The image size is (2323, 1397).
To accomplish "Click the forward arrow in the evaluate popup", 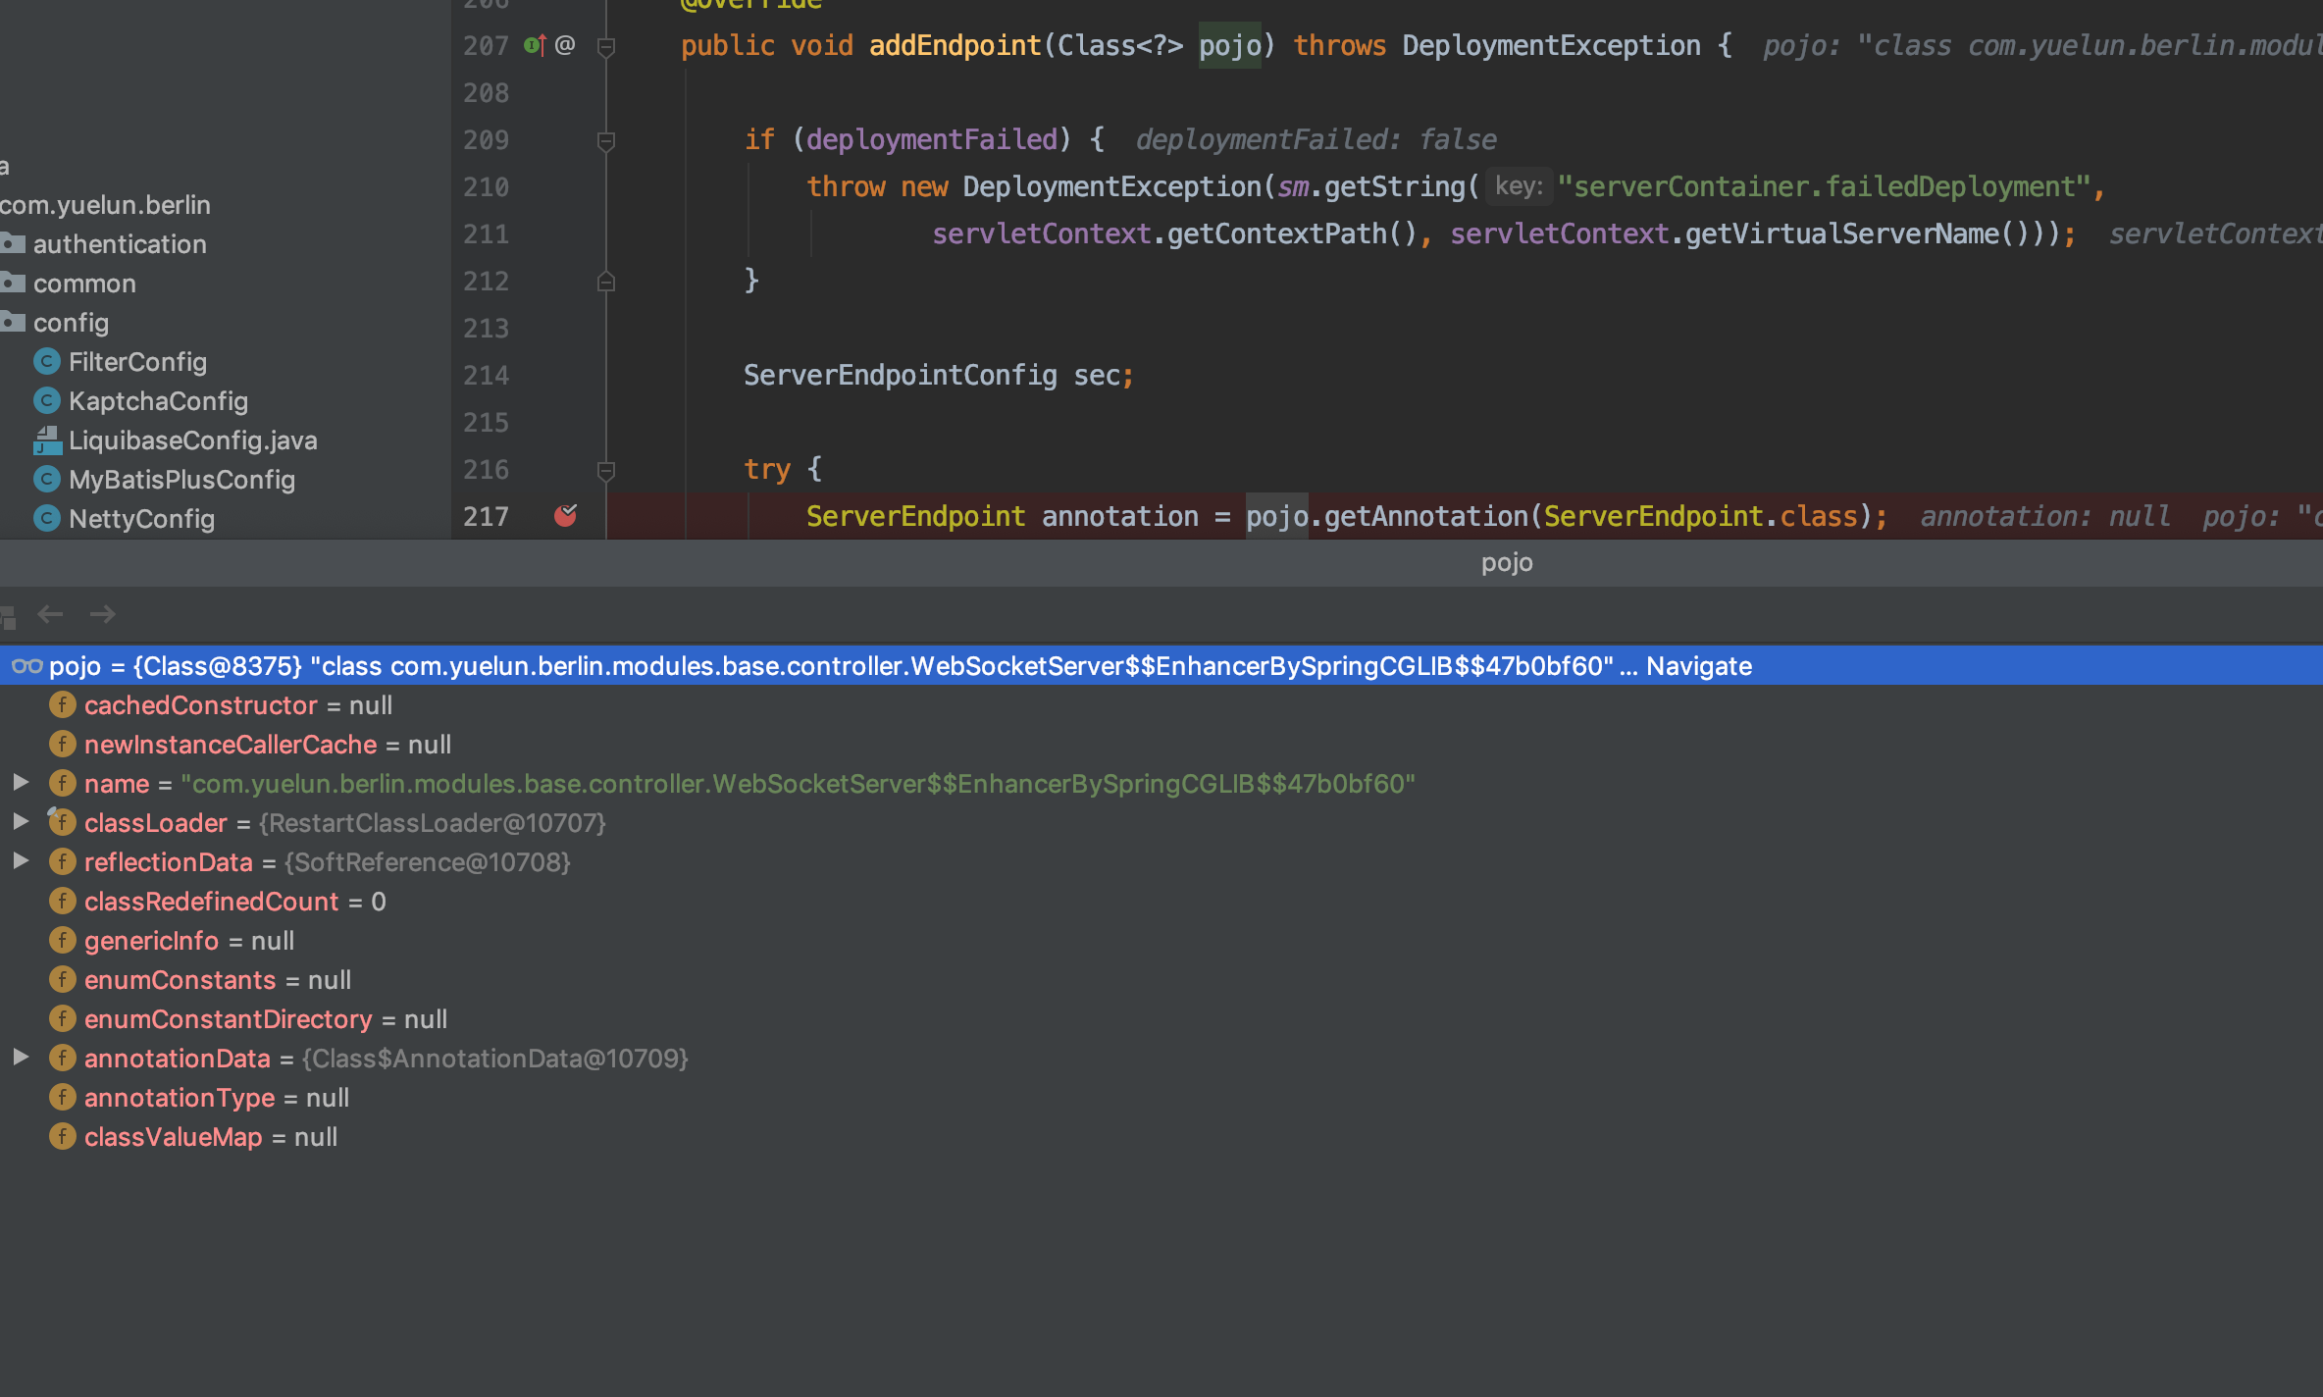I will click(x=102, y=615).
